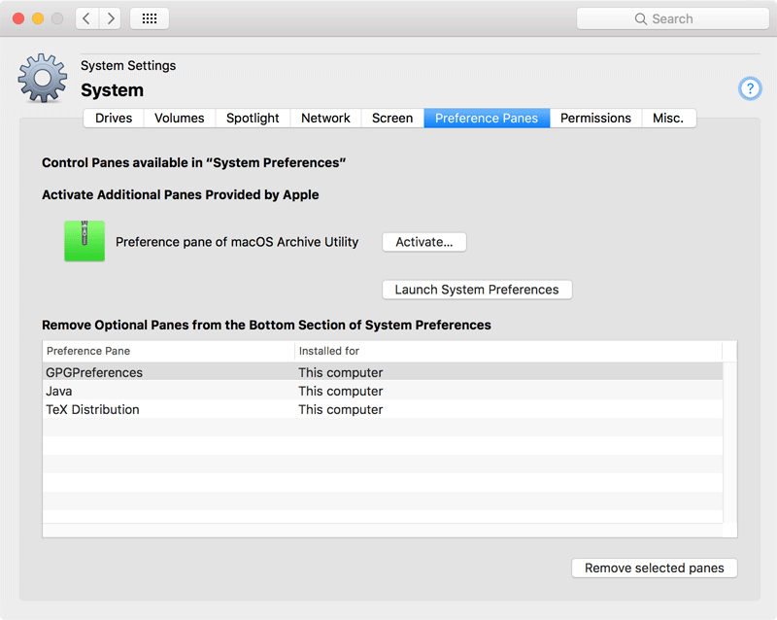Image resolution: width=777 pixels, height=620 pixels.
Task: Switch to the Drives tab
Action: [x=114, y=118]
